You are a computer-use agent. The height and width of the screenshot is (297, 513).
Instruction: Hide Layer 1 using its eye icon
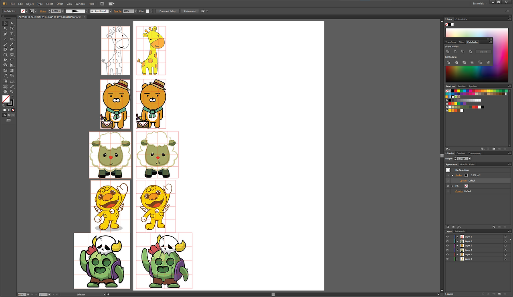(447, 237)
